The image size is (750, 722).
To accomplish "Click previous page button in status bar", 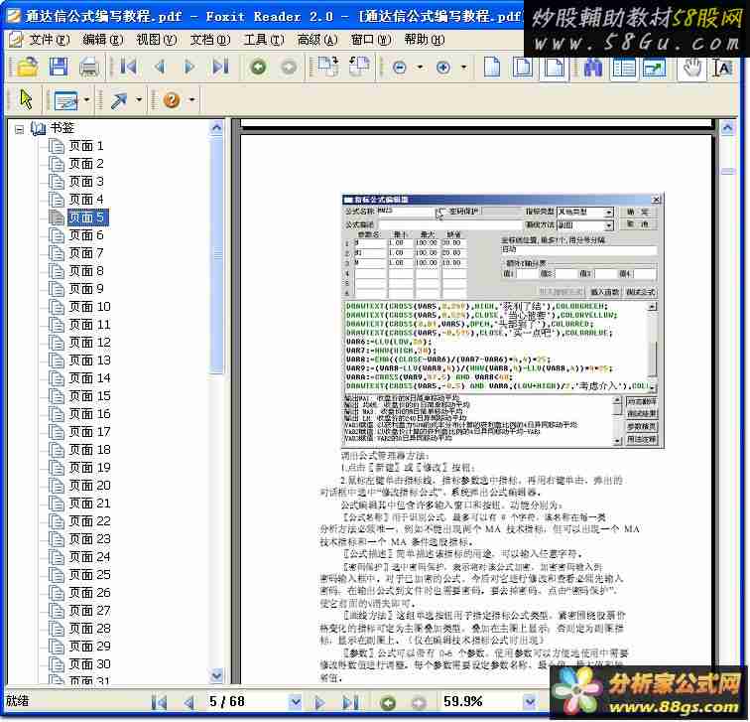I will [x=188, y=703].
